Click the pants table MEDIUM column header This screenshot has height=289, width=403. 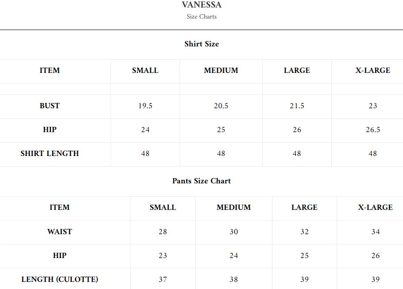[x=234, y=207]
